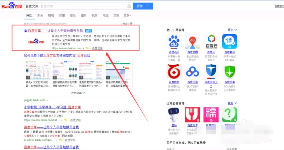Click the Baidu logo at top left

point(12,6)
